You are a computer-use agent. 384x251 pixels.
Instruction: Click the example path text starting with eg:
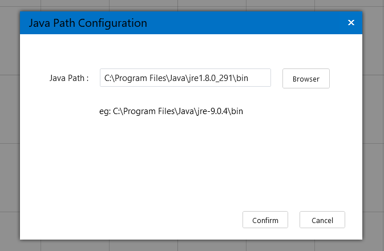click(171, 111)
